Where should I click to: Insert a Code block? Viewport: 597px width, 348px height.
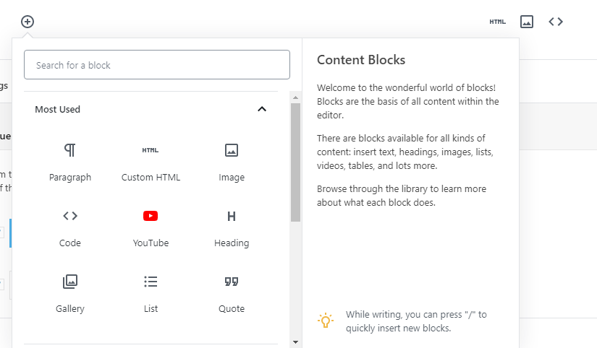pyautogui.click(x=70, y=227)
